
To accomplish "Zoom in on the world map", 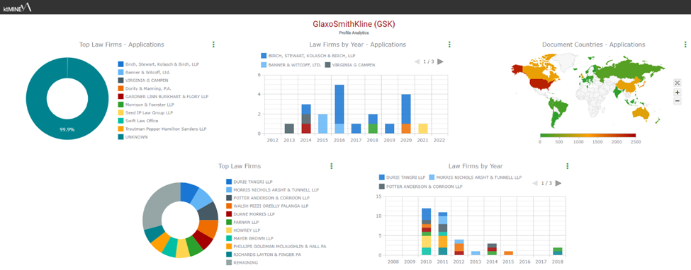I will tap(678, 93).
